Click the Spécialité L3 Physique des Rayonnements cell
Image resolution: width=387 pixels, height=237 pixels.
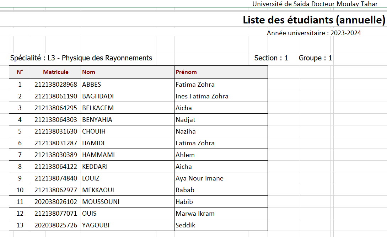click(81, 58)
